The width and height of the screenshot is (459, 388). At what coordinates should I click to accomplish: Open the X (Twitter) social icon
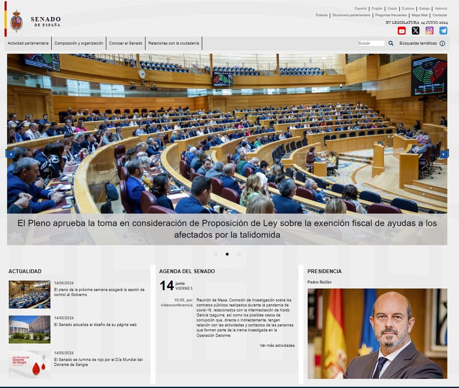415,31
